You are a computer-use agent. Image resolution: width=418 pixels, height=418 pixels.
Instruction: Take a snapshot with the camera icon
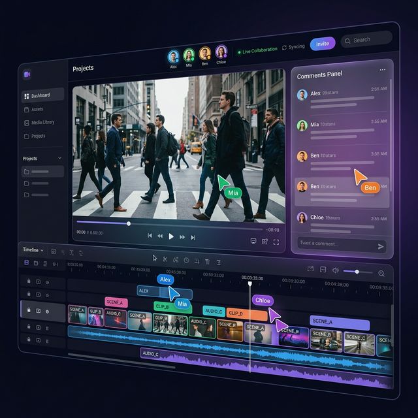[265, 242]
